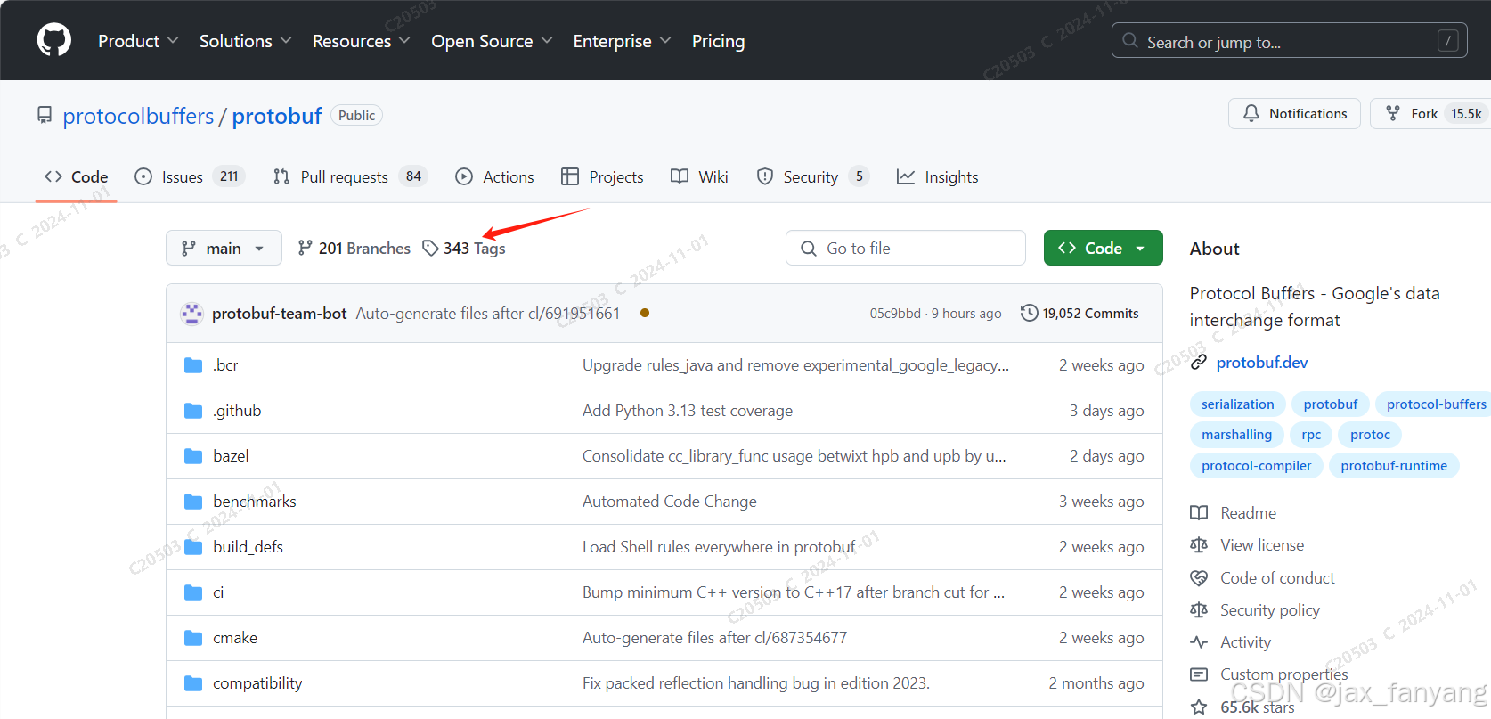Click the protocol-compiler topic tag

1256,465
